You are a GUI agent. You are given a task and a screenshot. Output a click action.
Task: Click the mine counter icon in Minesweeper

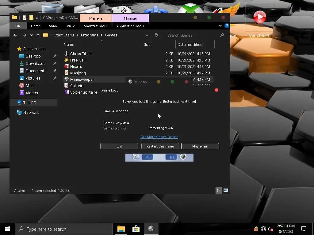coord(183,157)
